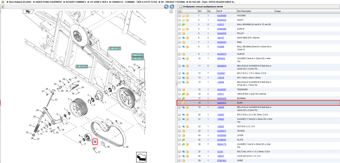This screenshot has width=340, height=163.
Task: Click green arrow icon in BUSHING row
Action: click(183, 98)
